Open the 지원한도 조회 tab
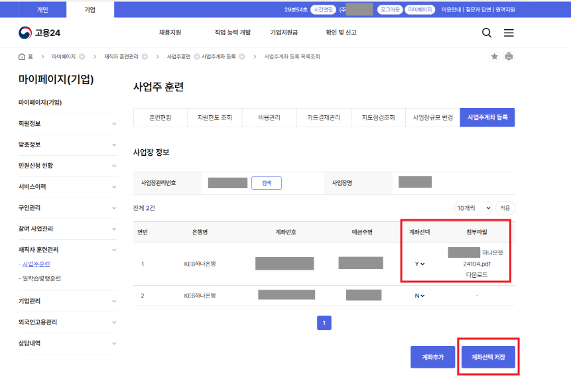Image resolution: width=571 pixels, height=385 pixels. click(215, 117)
